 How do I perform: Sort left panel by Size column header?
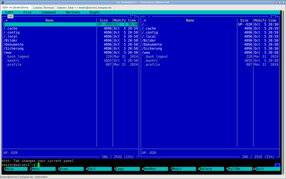pyautogui.click(x=104, y=20)
